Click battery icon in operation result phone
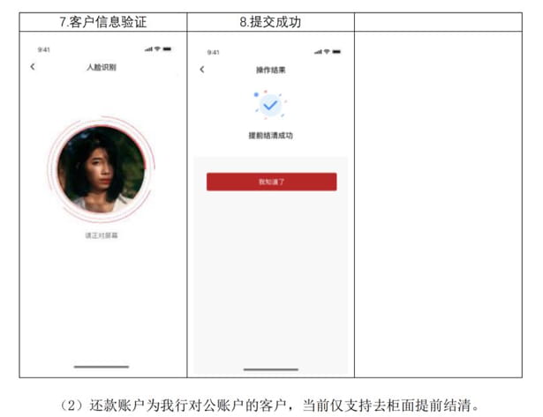Screen dimensions: 543x417 pos(336,51)
